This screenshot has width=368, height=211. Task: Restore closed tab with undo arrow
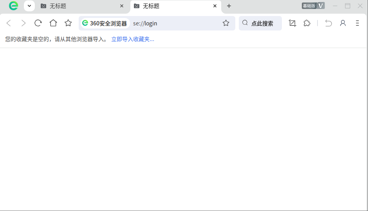coord(328,23)
